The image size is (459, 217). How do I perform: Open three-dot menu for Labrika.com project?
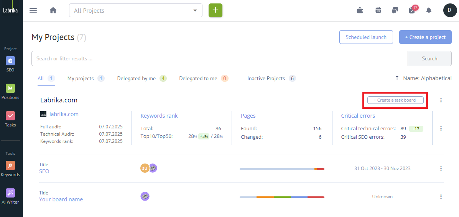441,100
